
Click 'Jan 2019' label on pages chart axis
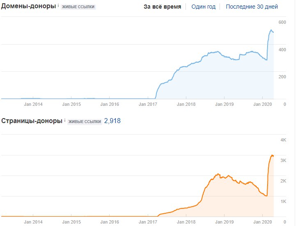(x=224, y=222)
